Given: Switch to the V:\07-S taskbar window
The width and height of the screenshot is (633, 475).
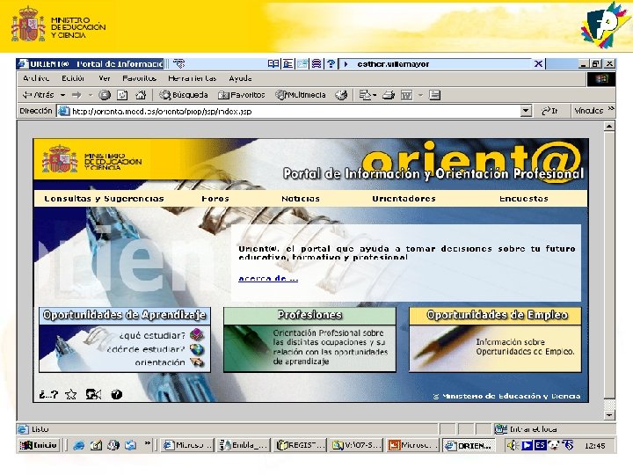Looking at the screenshot, I should tap(356, 445).
